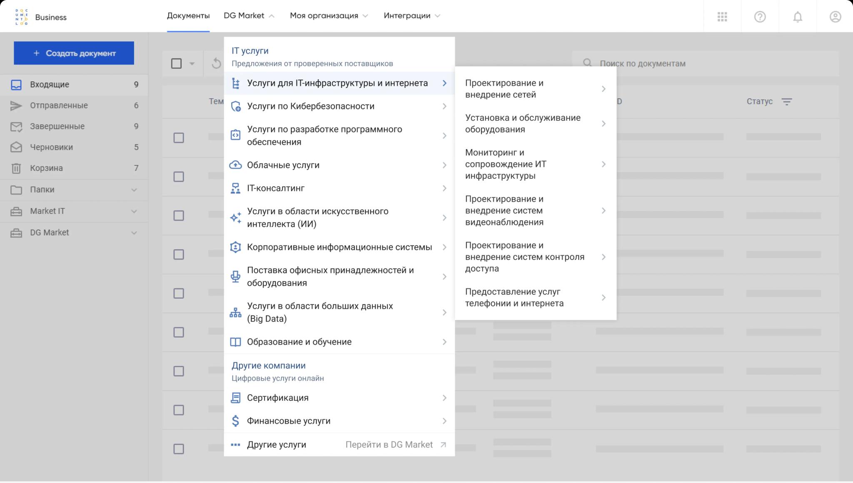This screenshot has height=483, width=853.
Task: Check the last document row checkbox
Action: [x=179, y=449]
